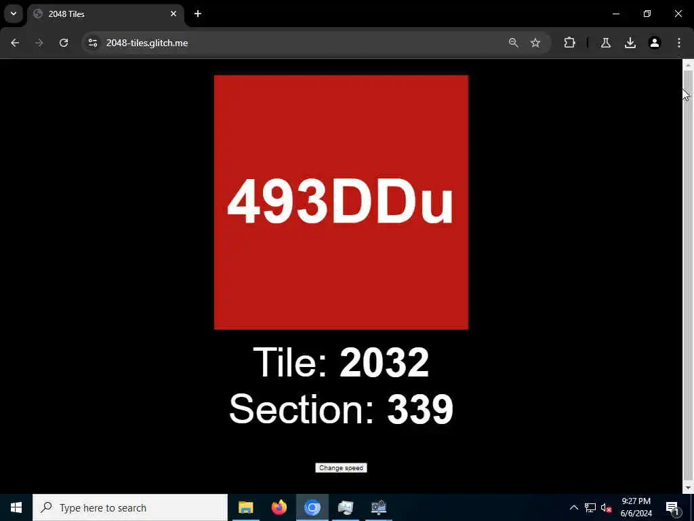Open the Windows Start menu

click(16, 507)
